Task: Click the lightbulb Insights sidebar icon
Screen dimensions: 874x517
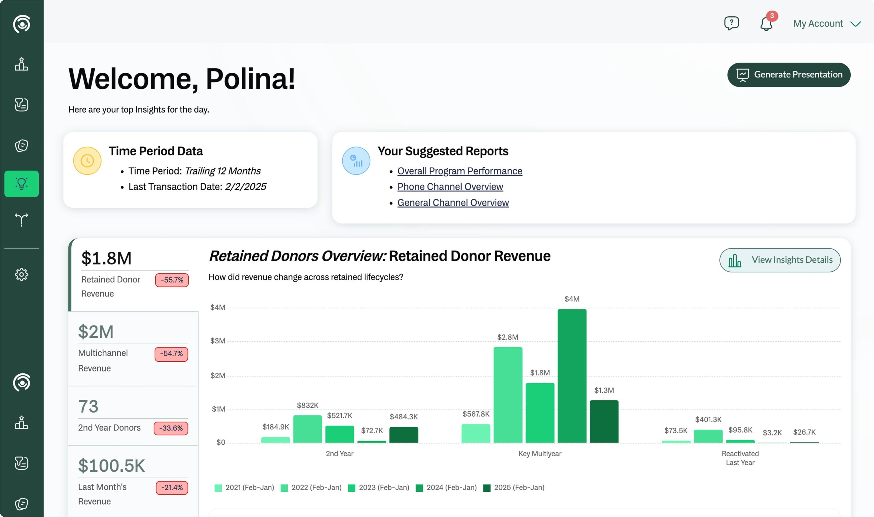Action: coord(22,184)
